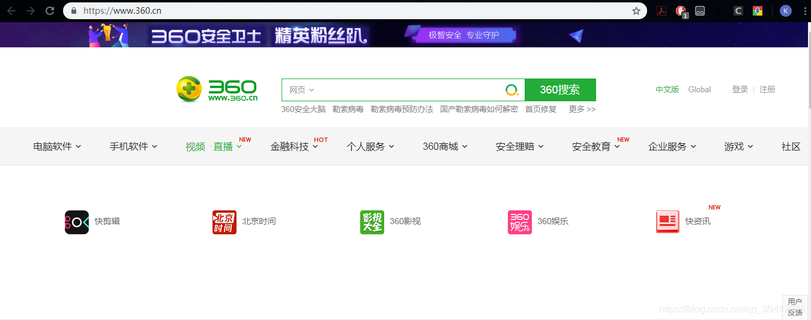Click the address bar URL https://www.360.cn
The image size is (811, 320).
pyautogui.click(x=122, y=11)
